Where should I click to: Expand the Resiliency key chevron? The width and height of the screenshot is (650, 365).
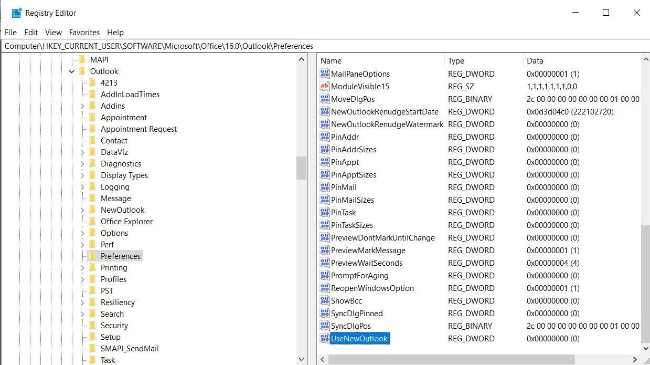click(82, 303)
